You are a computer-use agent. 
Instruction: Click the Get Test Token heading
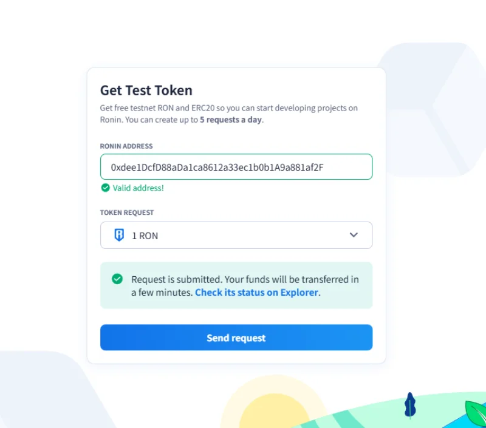[146, 90]
